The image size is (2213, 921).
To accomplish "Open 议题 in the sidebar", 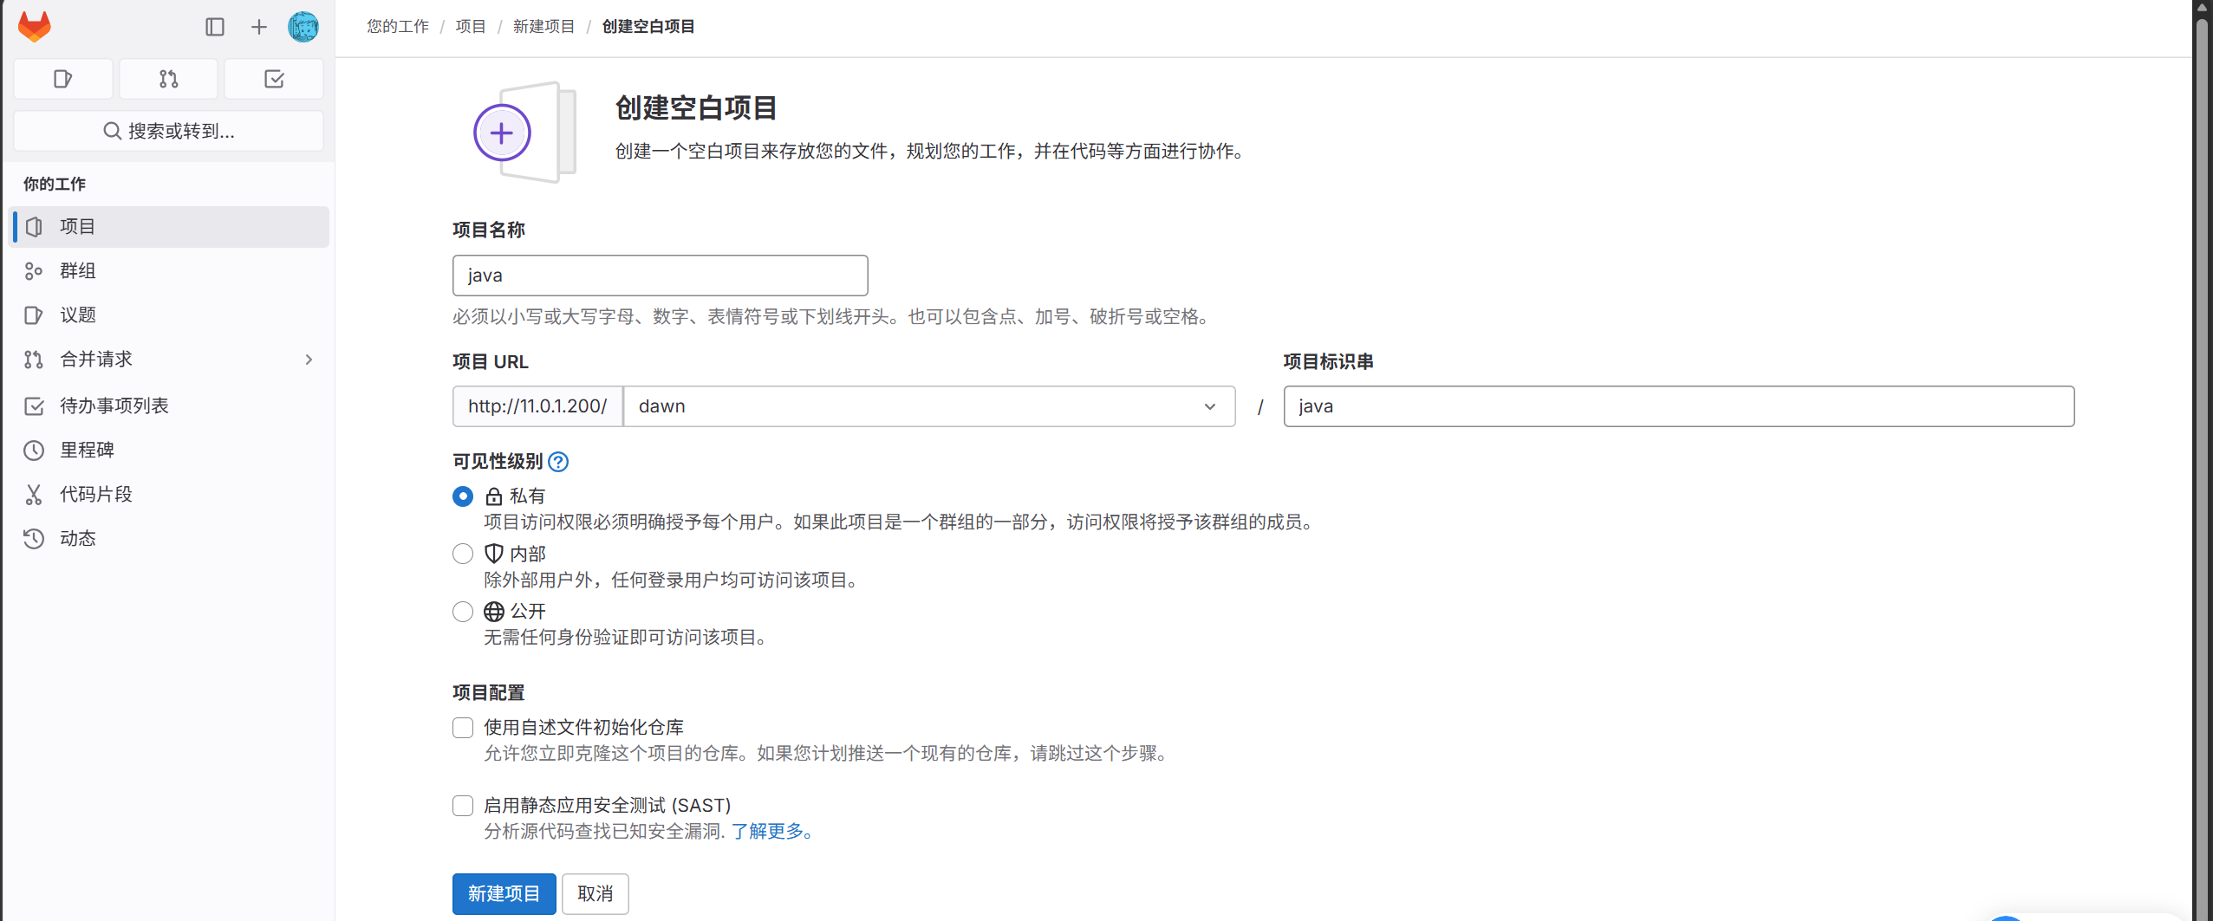I will (169, 315).
